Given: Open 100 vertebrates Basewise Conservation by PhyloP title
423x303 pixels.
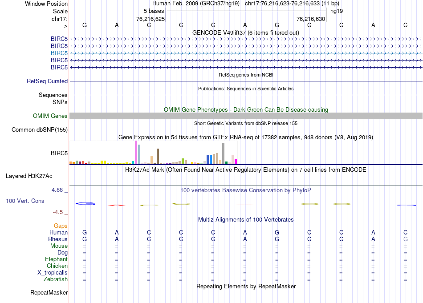Looking at the screenshot, I should click(x=246, y=190).
